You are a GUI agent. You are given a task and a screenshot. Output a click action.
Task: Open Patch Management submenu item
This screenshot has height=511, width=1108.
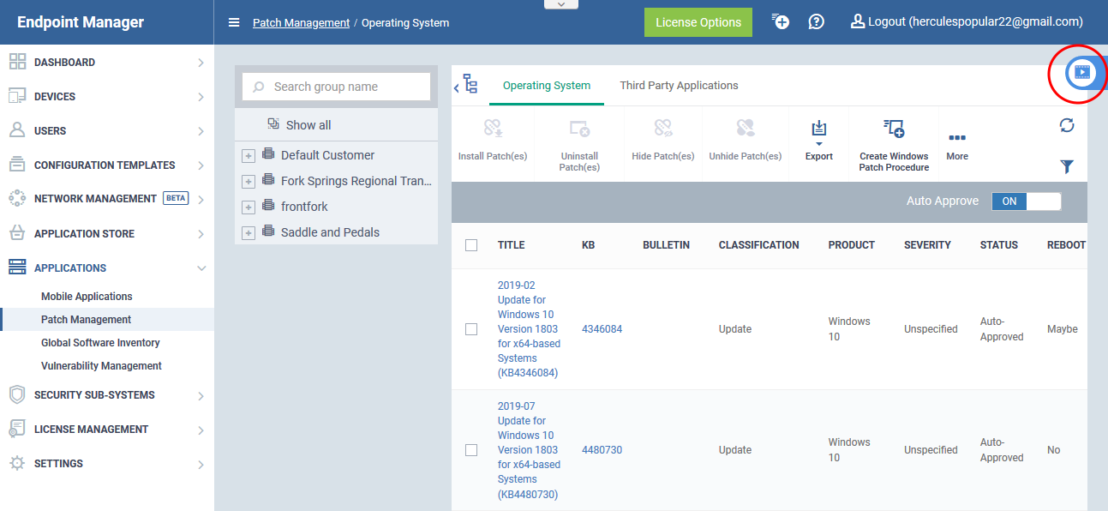[86, 320]
